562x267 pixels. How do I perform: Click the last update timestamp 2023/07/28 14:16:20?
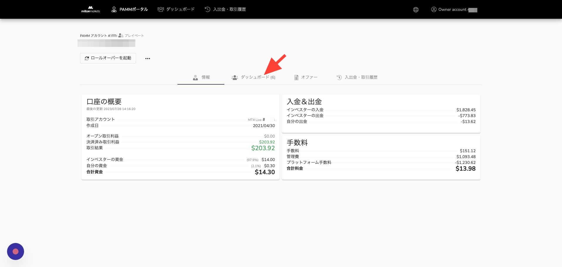click(119, 109)
